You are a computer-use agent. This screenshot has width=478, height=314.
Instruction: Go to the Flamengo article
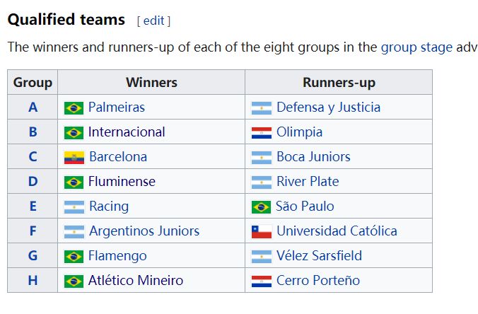click(117, 256)
